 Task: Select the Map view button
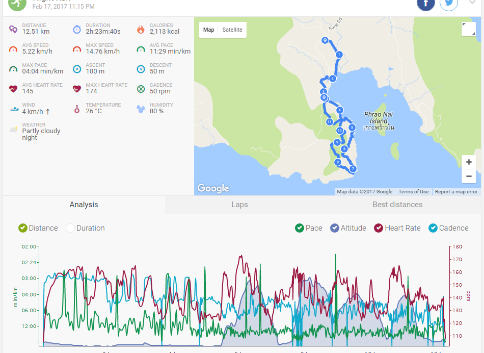tap(209, 30)
